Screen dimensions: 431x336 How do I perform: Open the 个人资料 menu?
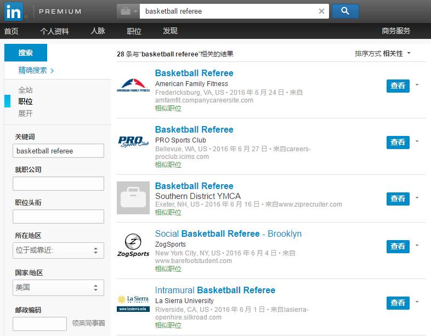click(x=54, y=31)
